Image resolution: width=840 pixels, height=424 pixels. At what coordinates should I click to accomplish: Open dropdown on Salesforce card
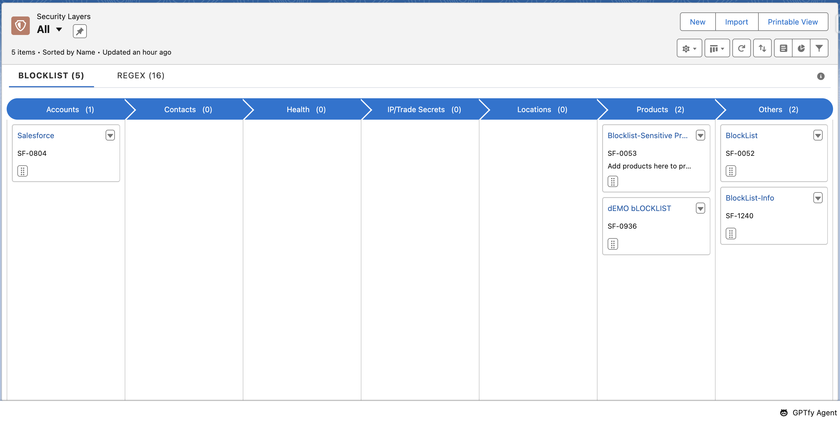click(x=110, y=136)
